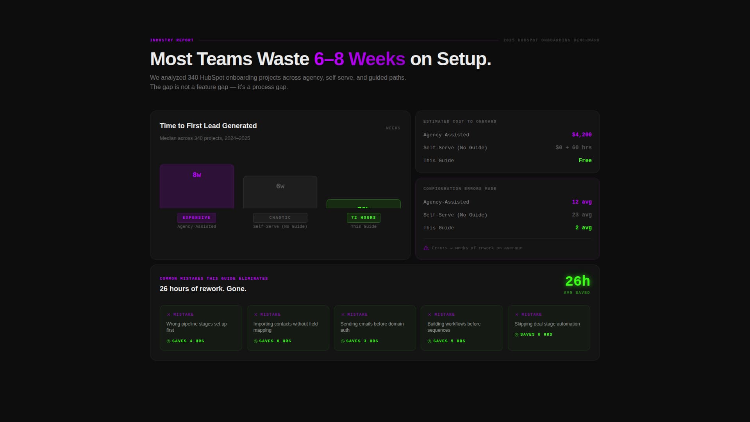Click the clock icon beside 'SAVES 3 HRS'
The height and width of the screenshot is (422, 750).
(343, 341)
